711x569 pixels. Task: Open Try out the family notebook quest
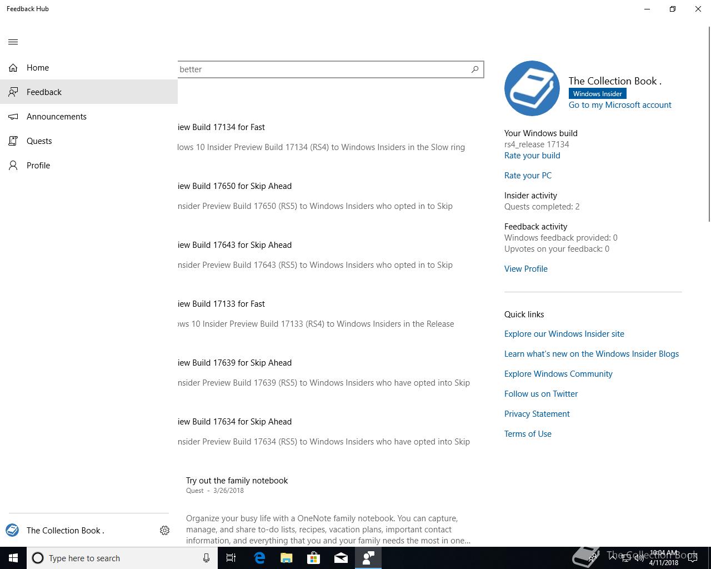coord(237,481)
